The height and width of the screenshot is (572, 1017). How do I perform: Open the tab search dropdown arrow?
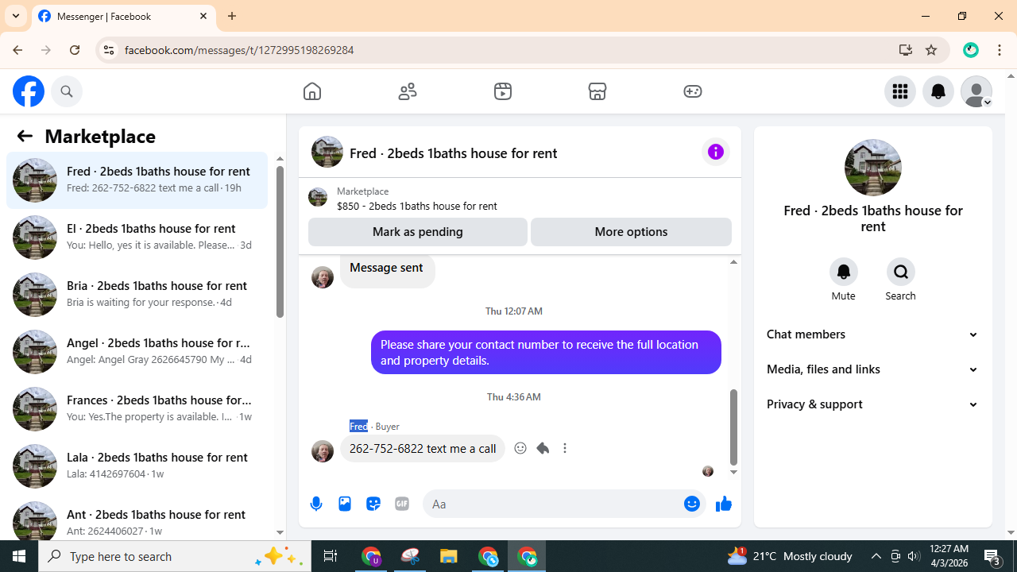coord(16,16)
